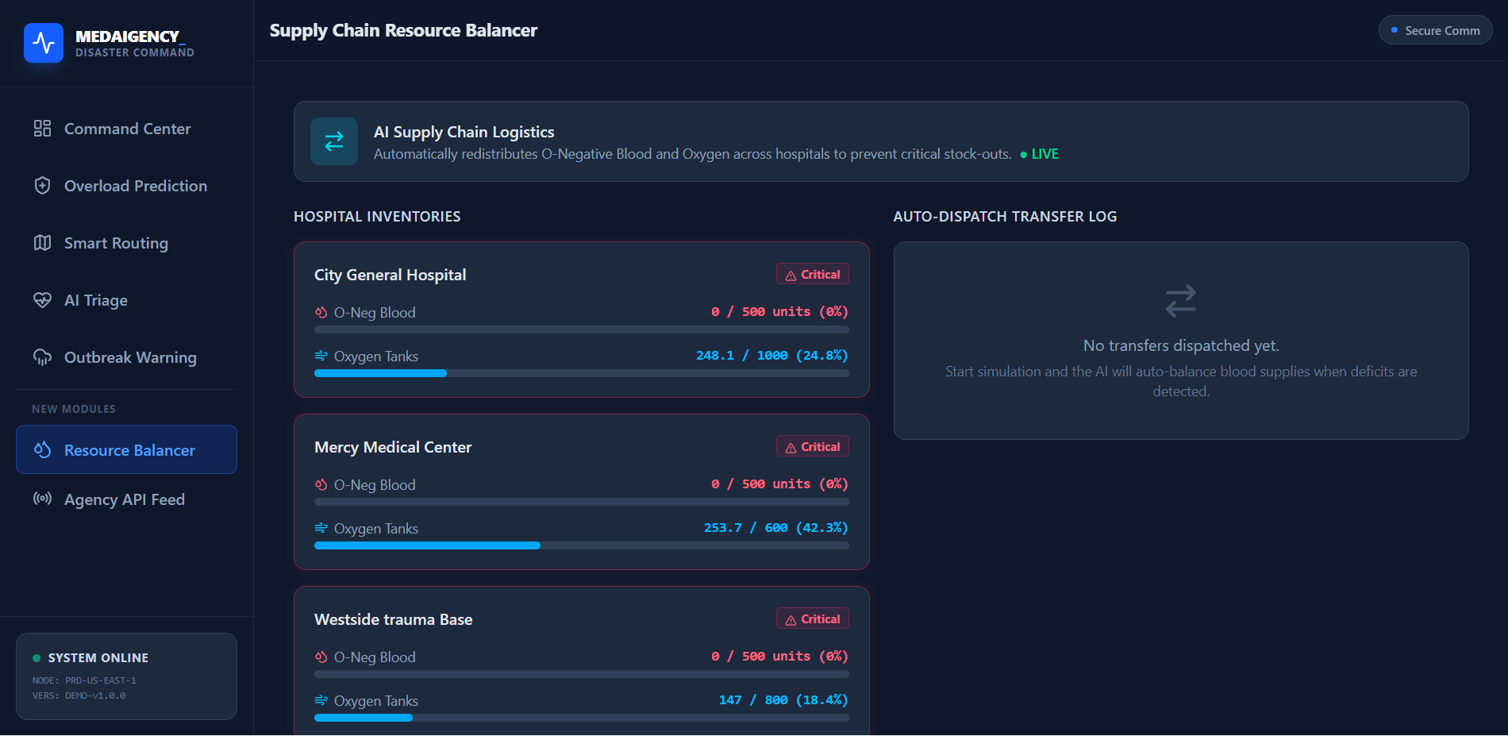1508x736 pixels.
Task: Click City General's Oxygen Tanks progress bar
Action: pyautogui.click(x=582, y=373)
